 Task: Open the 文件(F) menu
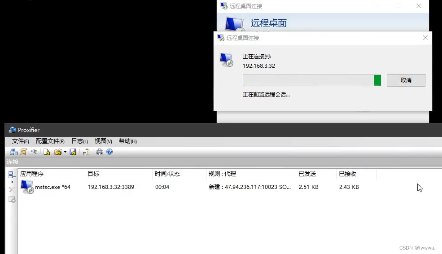pos(20,141)
